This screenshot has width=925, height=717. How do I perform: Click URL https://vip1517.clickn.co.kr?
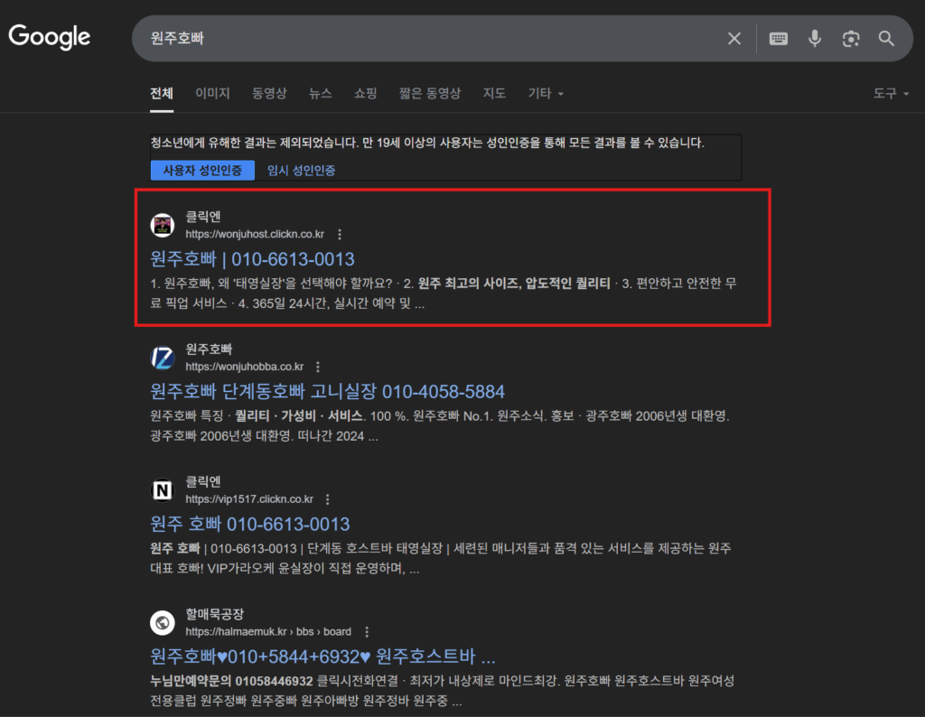point(249,498)
